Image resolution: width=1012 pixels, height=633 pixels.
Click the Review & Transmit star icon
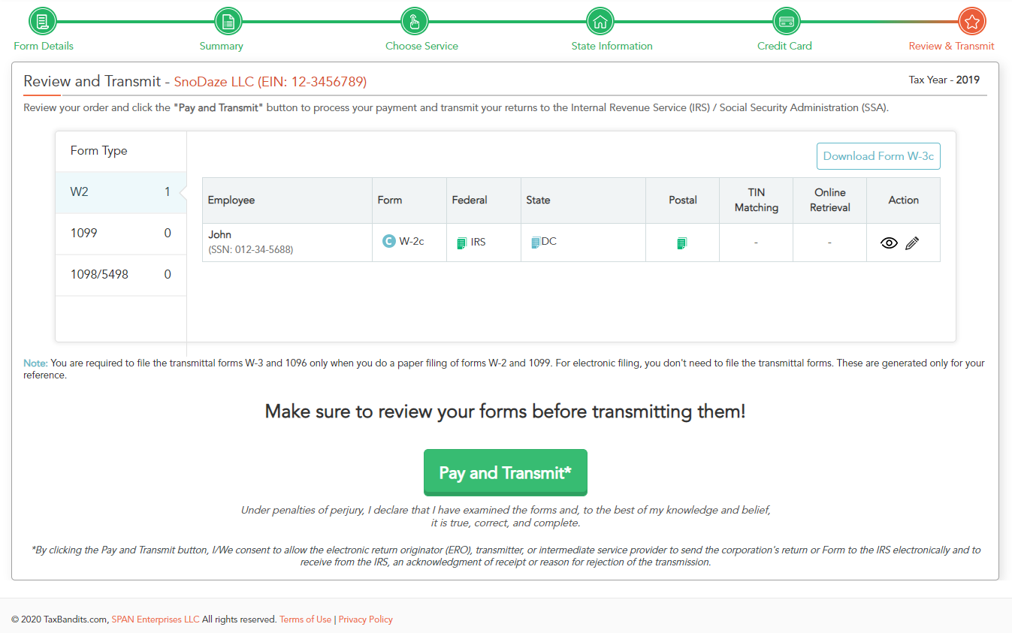coord(971,21)
